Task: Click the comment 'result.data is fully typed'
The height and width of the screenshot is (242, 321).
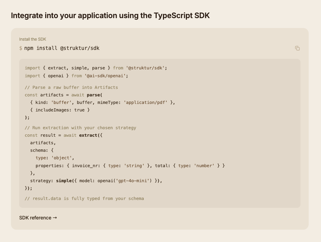Action: tap(84, 199)
